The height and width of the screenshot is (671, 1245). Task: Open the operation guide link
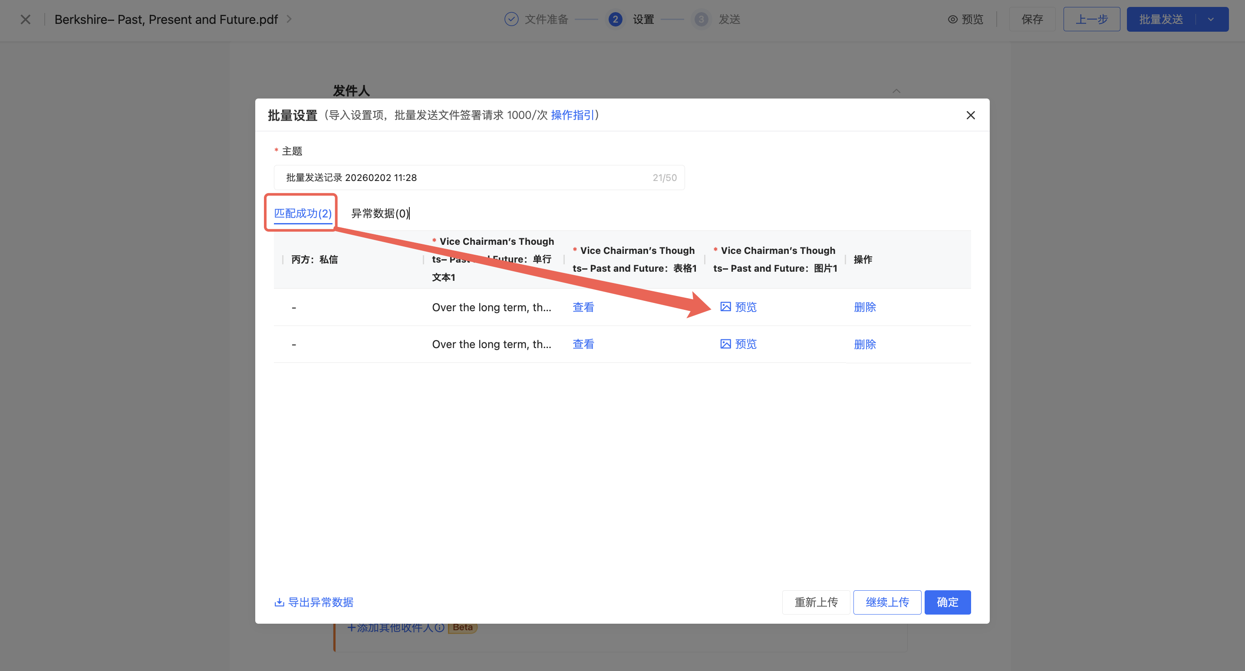click(x=572, y=115)
